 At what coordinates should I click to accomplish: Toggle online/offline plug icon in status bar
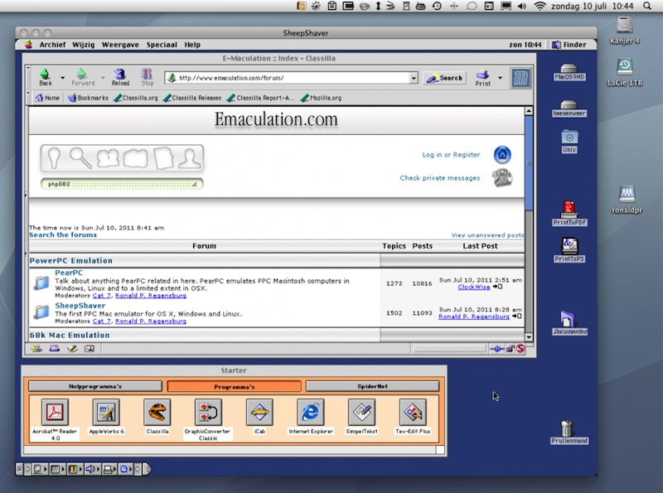click(496, 349)
